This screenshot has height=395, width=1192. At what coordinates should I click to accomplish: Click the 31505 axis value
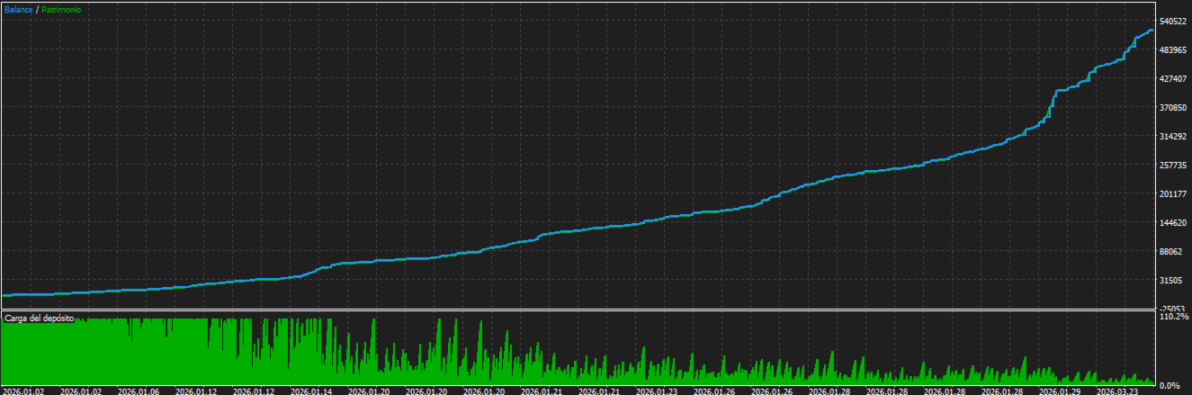1172,280
